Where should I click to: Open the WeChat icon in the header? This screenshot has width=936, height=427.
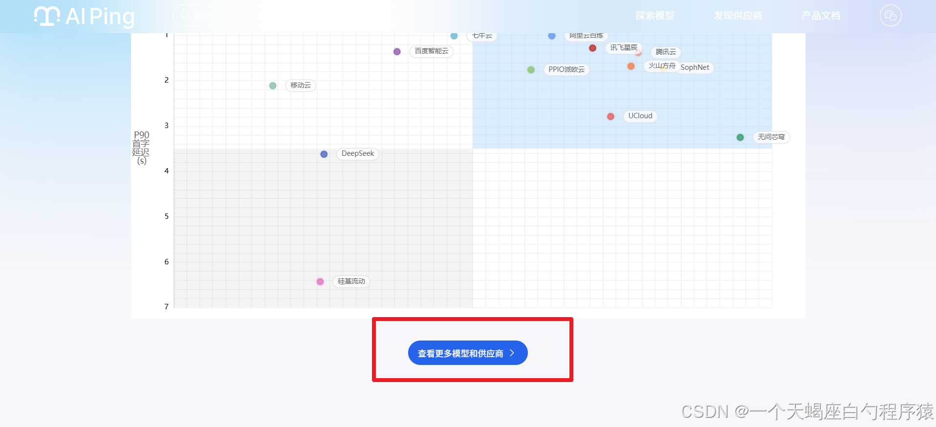pyautogui.click(x=891, y=16)
